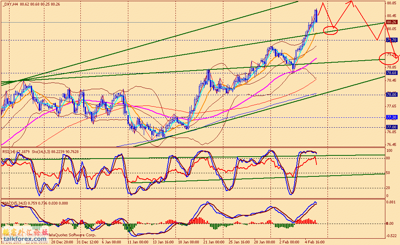Click the 0.00 MACD scale value
This screenshot has width=400, height=245.
point(390,224)
